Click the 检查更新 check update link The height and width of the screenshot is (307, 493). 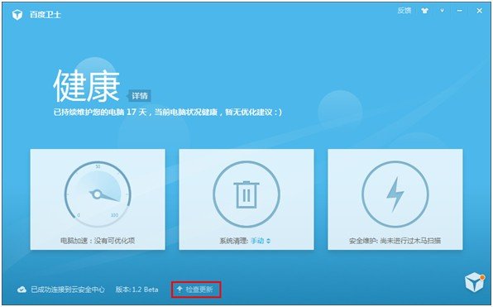(196, 290)
